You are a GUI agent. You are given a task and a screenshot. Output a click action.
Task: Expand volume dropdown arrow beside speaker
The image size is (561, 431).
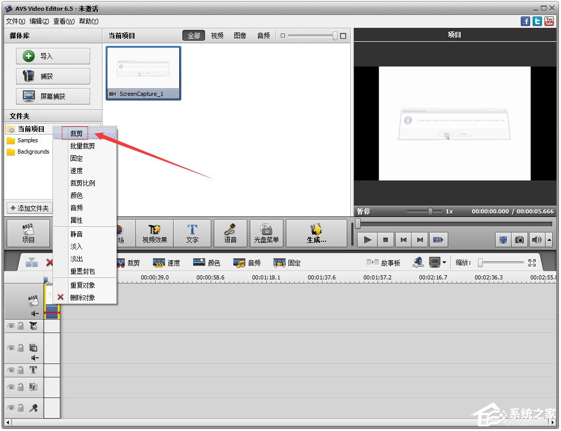click(x=549, y=240)
